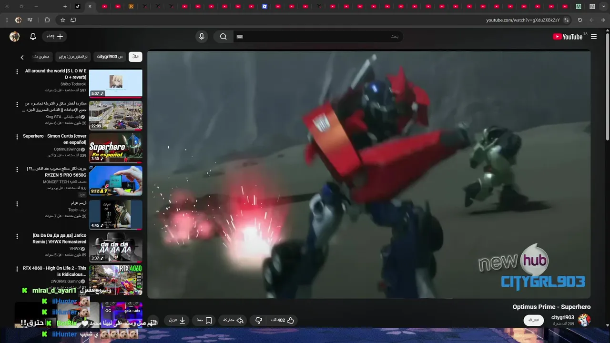Open 'Superhero - Simon Curtis [cover en español]' title
The width and height of the screenshot is (610, 343).
pos(55,139)
